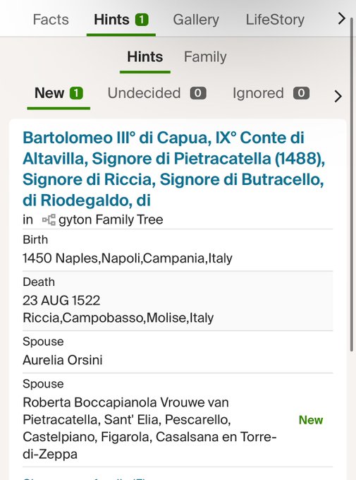
Task: Go to the LifeStory tab
Action: pos(275,20)
